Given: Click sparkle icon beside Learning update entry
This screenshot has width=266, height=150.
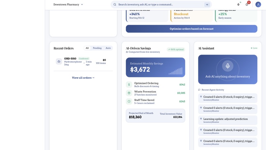Looking at the screenshot, I should coord(201,119).
